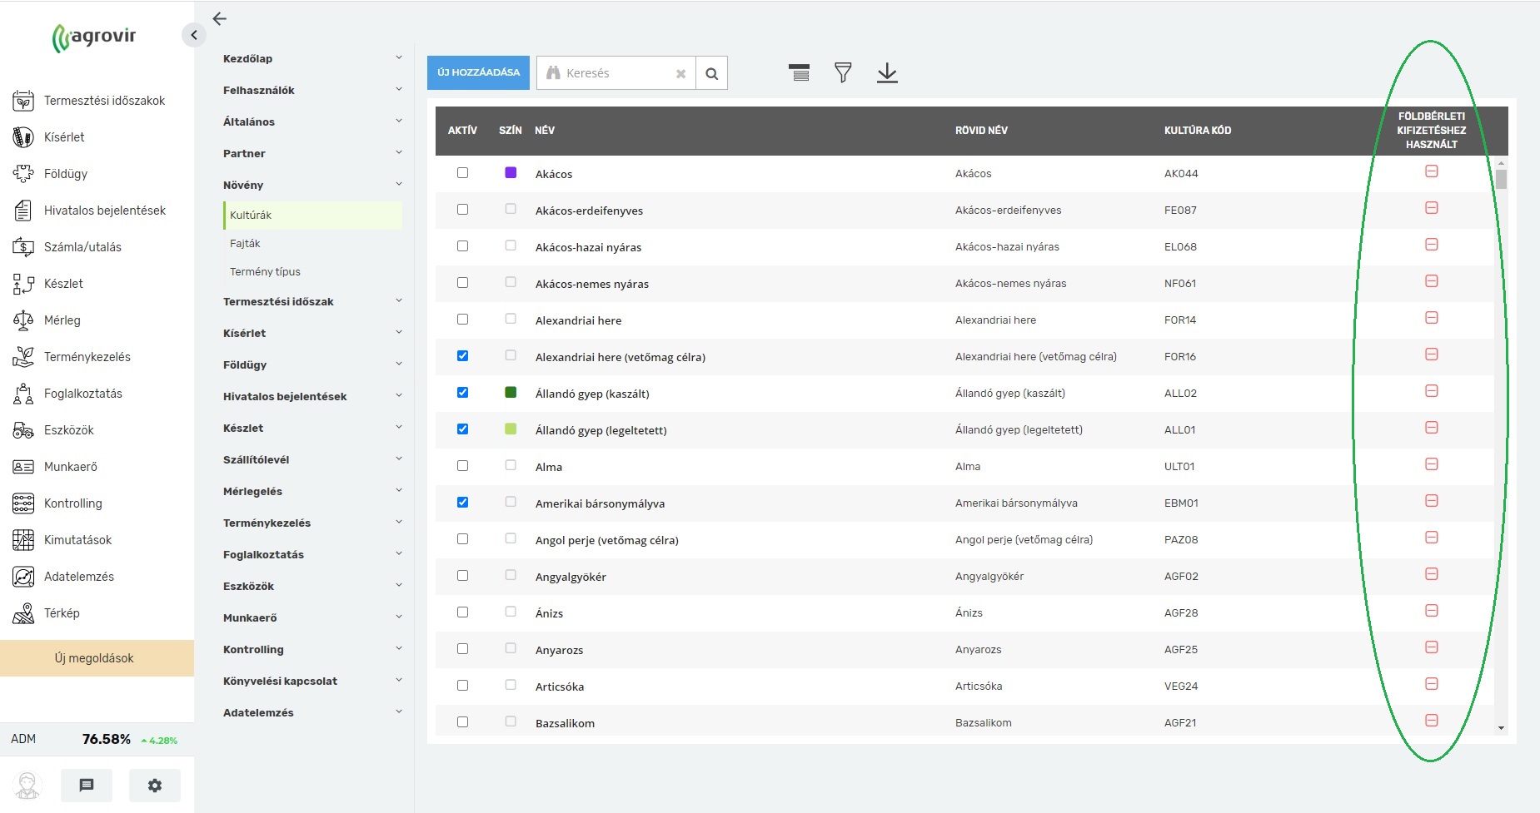Click the ÚJ HOZZÁADÁSA button
1540x813 pixels.
point(478,73)
